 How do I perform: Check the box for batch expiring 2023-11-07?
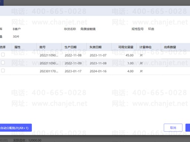[x=3, y=55]
